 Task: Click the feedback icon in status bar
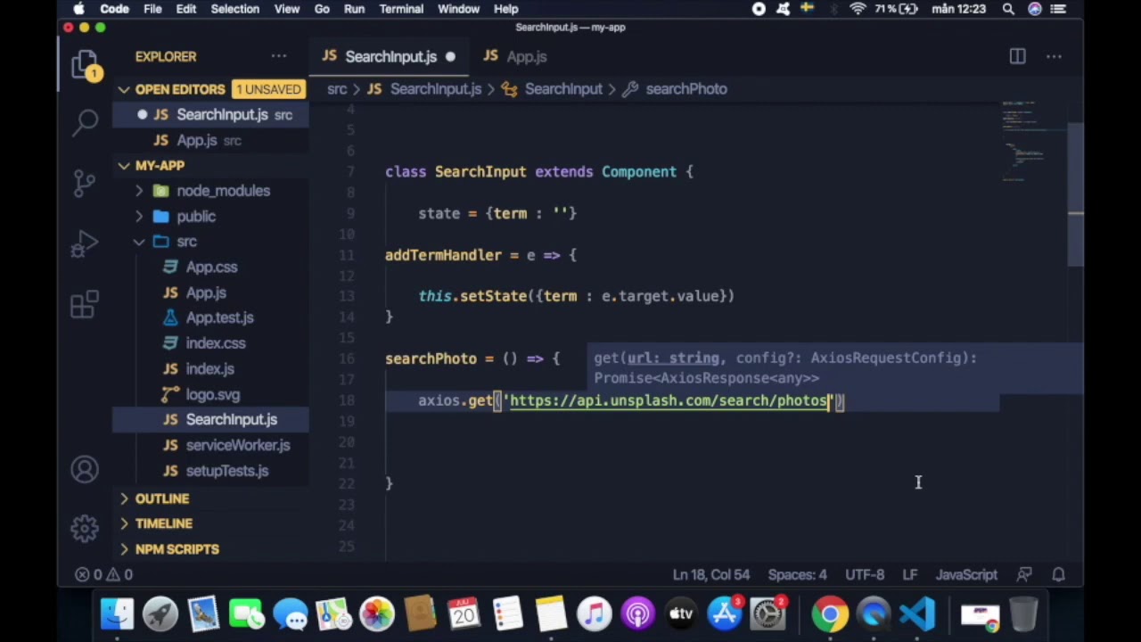point(1024,575)
